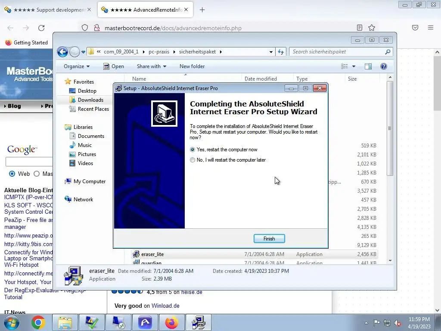This screenshot has height=331, width=441.
Task: Open Firefox from taskbar
Action: (171, 322)
